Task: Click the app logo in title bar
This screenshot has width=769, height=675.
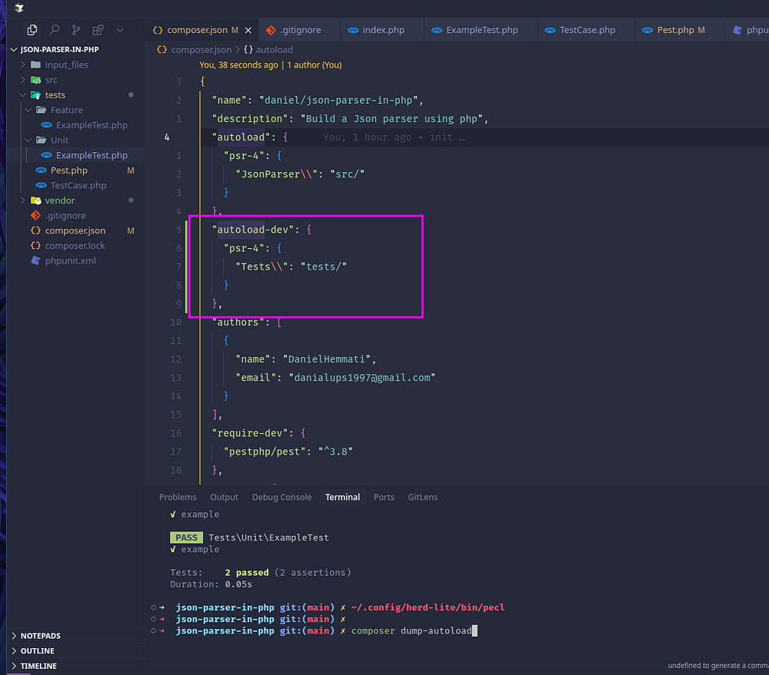Action: tap(18, 8)
